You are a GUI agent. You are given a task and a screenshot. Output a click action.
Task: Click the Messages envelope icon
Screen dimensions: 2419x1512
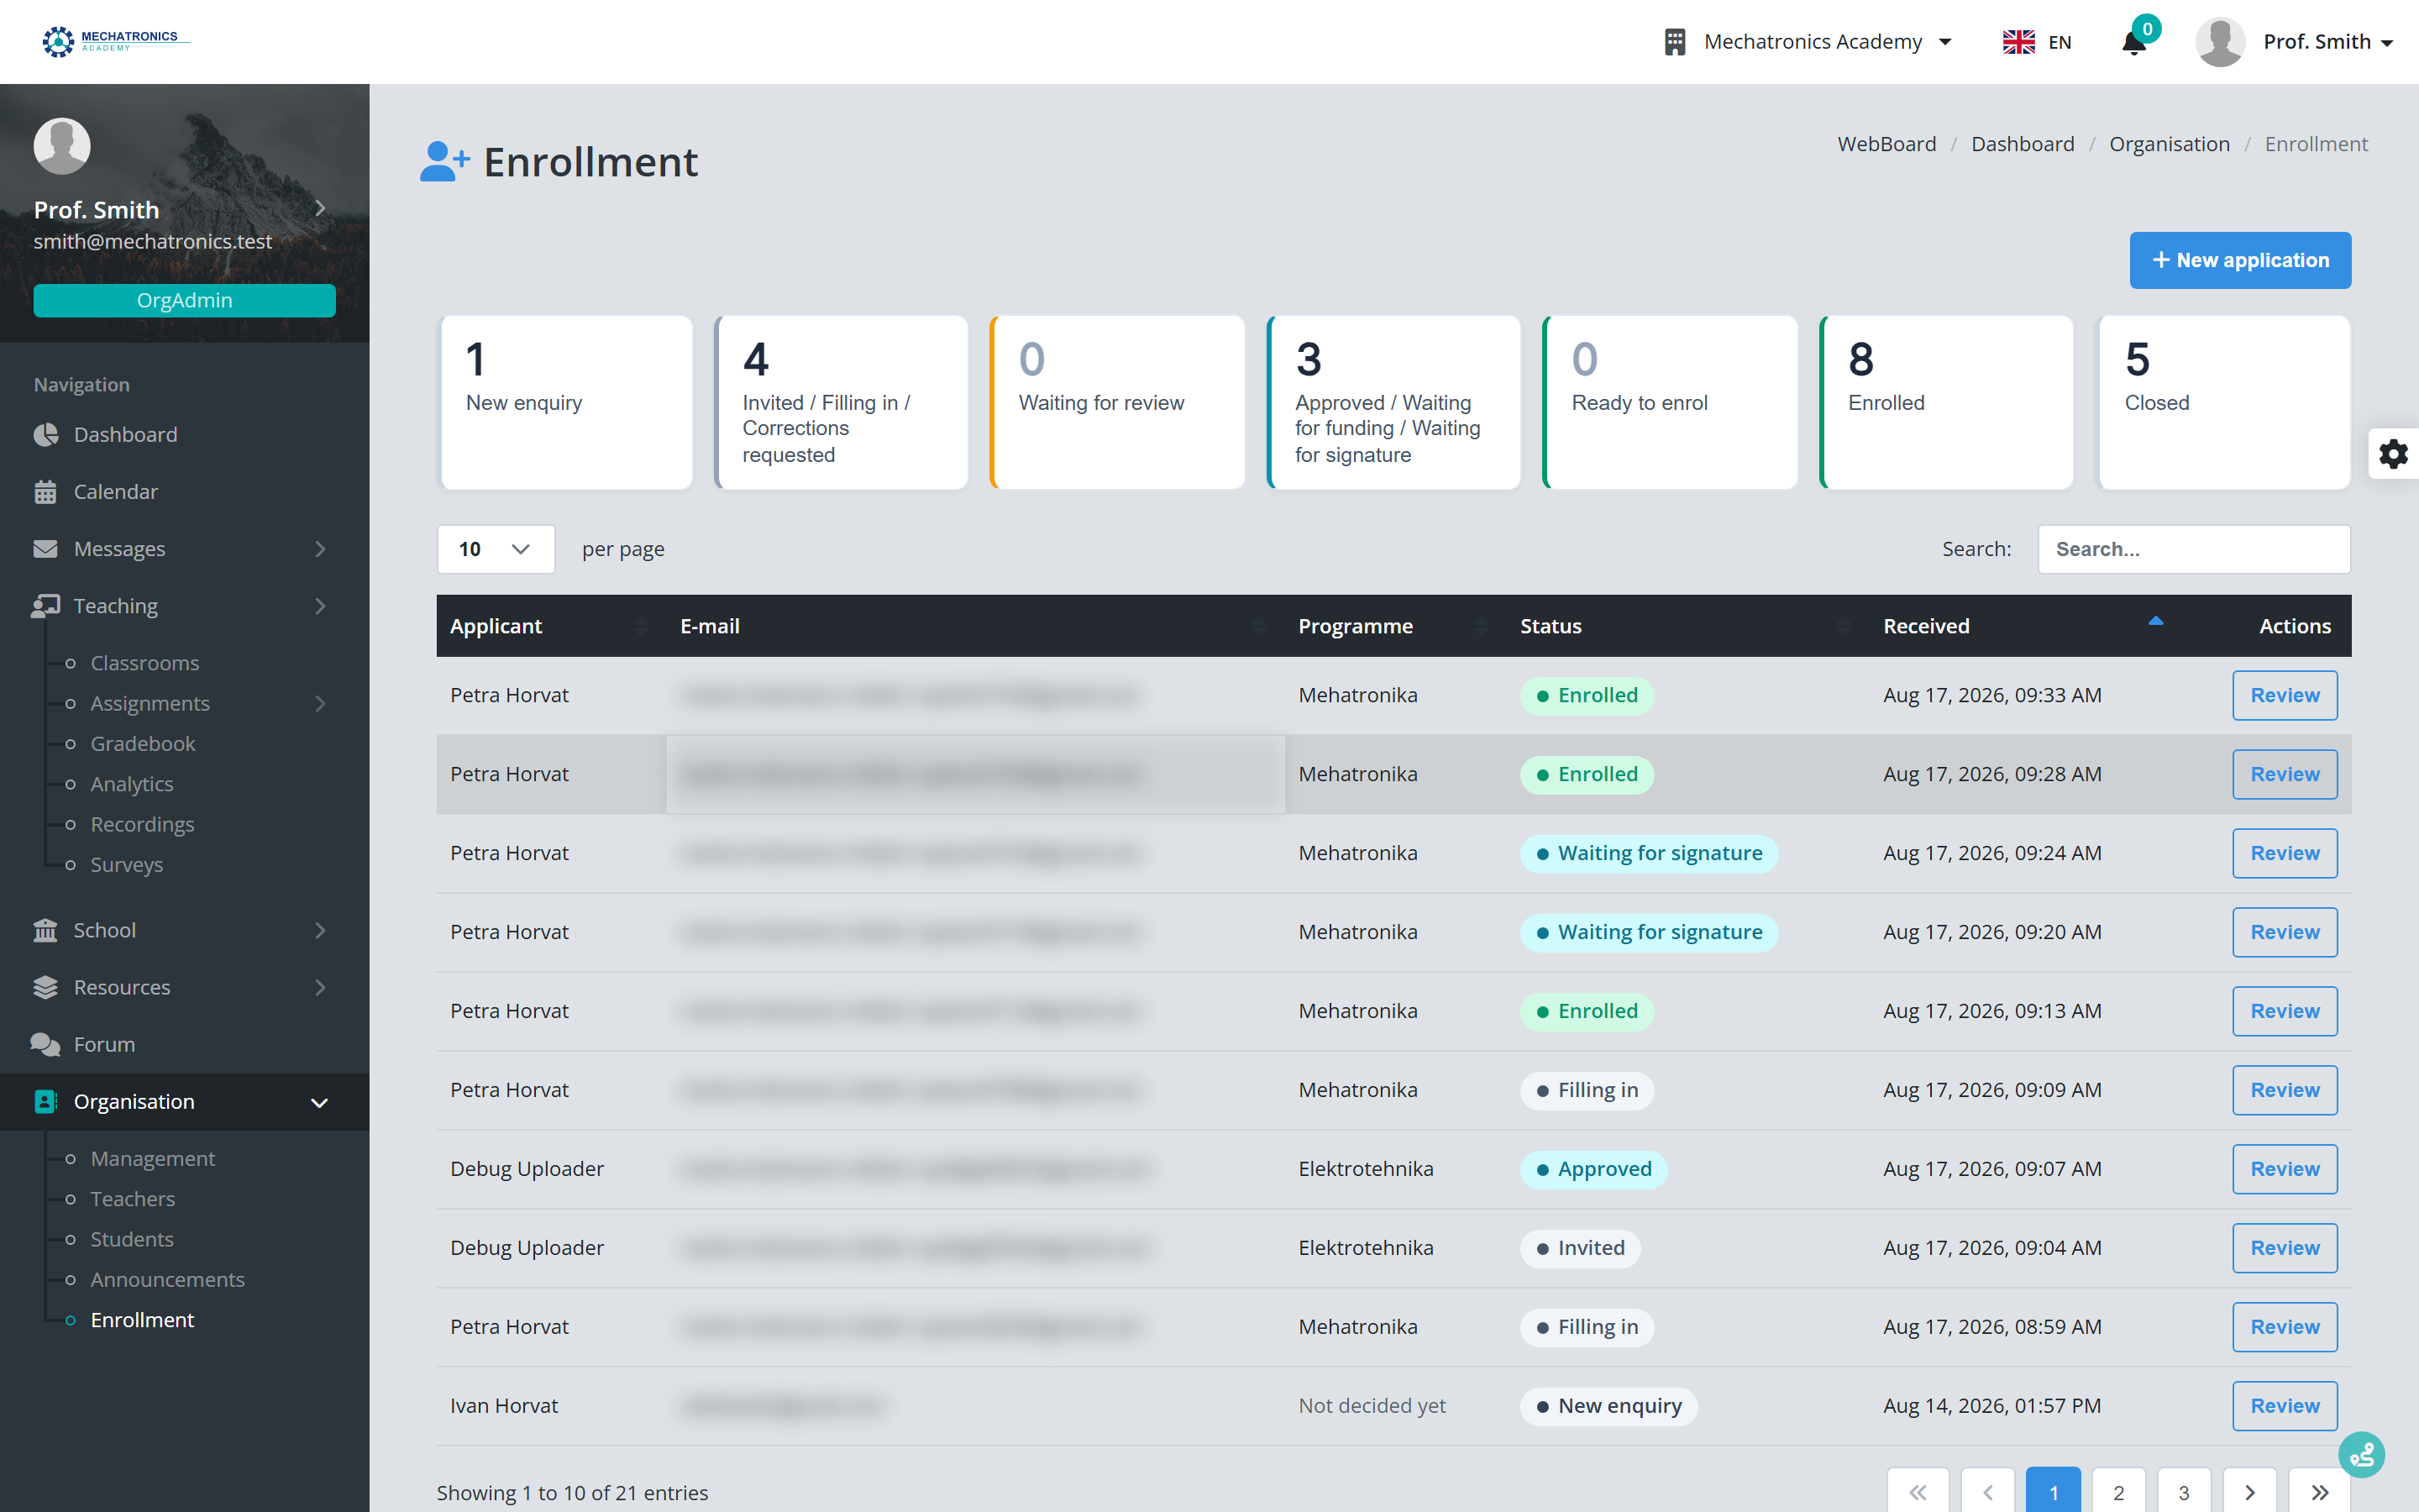tap(45, 549)
